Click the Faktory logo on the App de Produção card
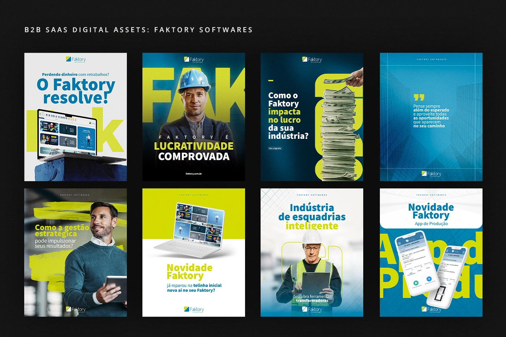Viewport: 506px width, 337px height. 431,310
